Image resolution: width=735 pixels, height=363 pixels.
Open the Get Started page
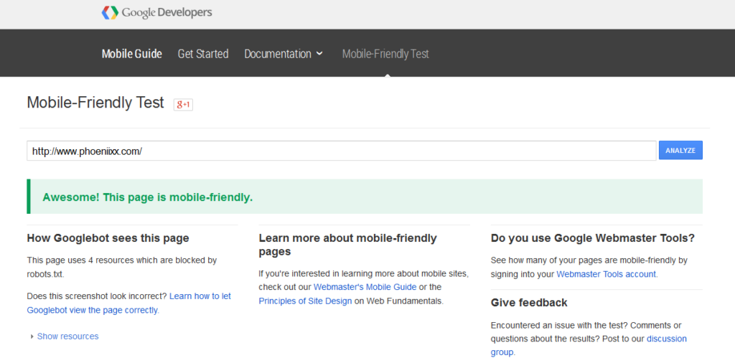pos(203,54)
